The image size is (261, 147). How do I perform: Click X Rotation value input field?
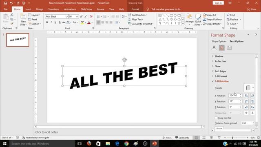click(234, 96)
